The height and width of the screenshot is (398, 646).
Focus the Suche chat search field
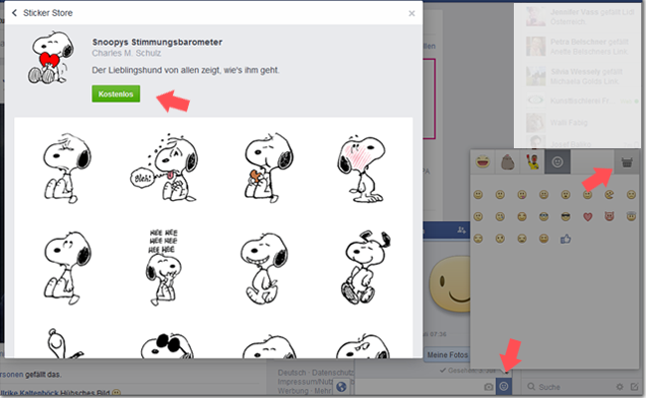point(568,387)
